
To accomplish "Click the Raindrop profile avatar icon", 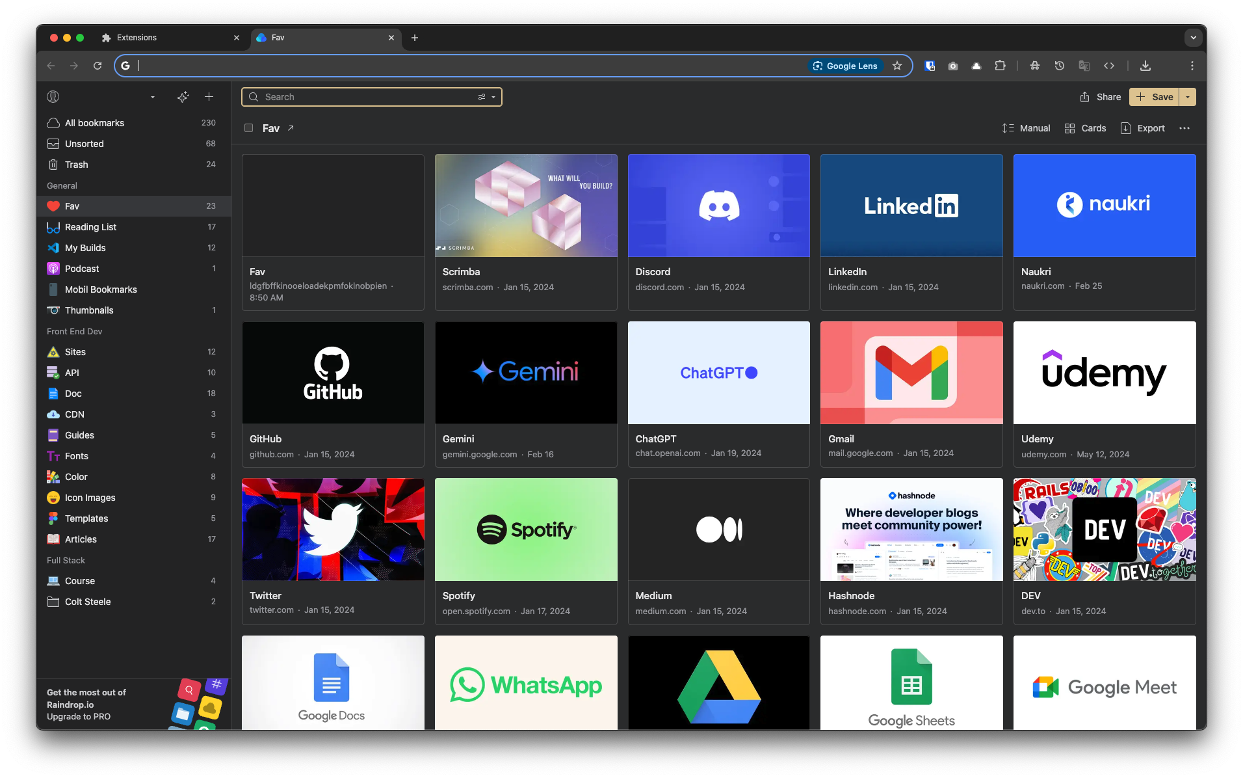I will click(53, 97).
